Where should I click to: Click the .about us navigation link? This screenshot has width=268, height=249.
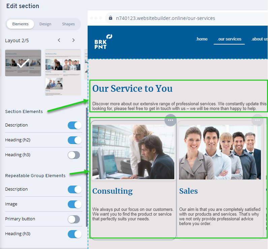259,39
